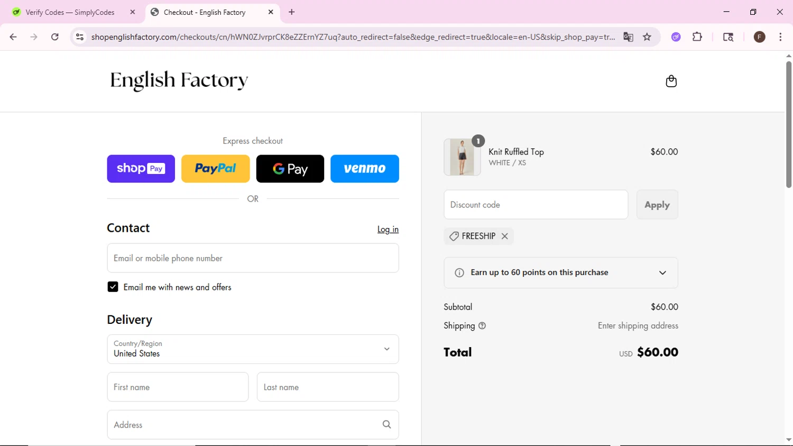Click the browser back arrow
The width and height of the screenshot is (793, 446).
tap(13, 37)
